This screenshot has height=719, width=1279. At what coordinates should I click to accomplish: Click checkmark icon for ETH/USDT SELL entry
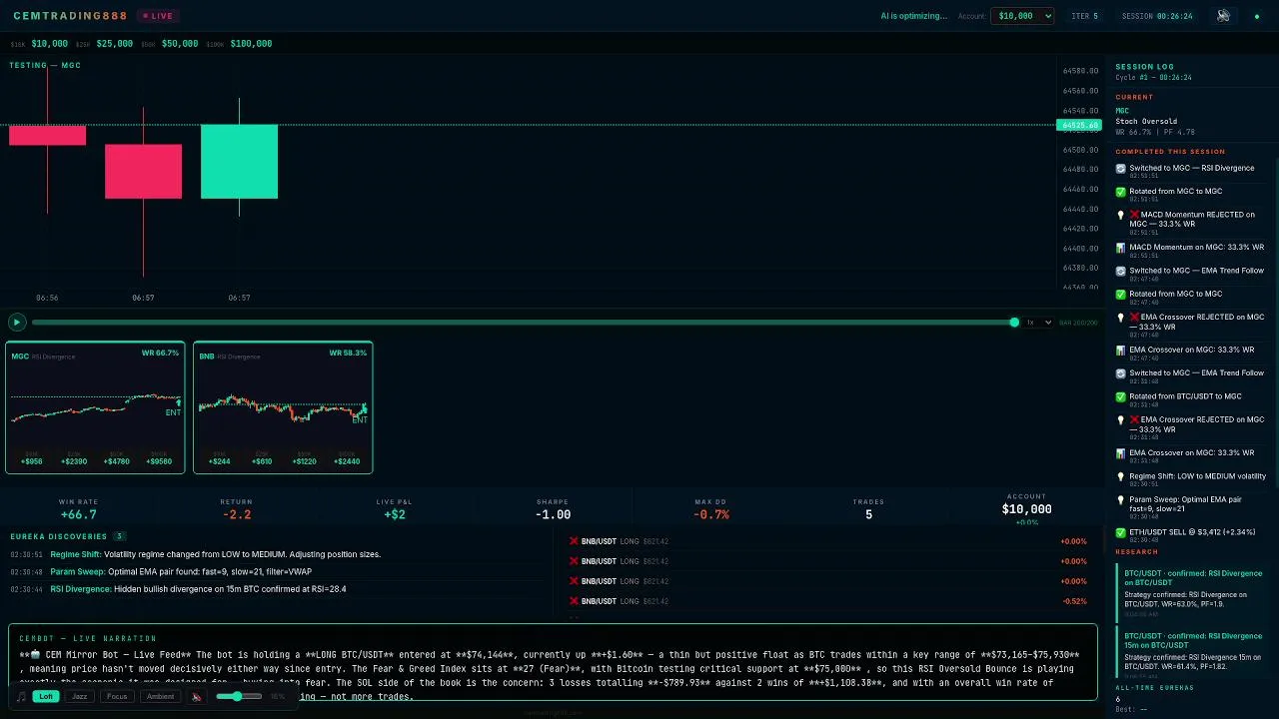[x=1120, y=533]
